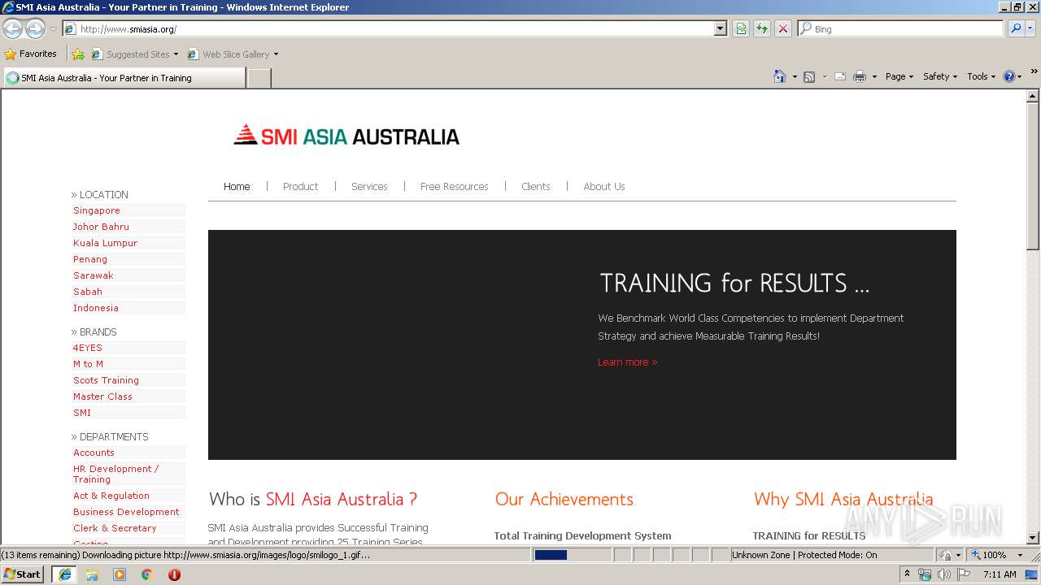Open the search provider dropdown arrow

click(x=1030, y=28)
